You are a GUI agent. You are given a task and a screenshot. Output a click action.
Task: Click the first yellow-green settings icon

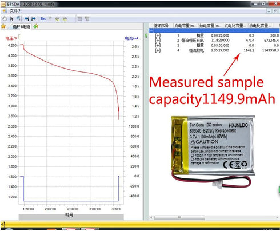[57, 19]
